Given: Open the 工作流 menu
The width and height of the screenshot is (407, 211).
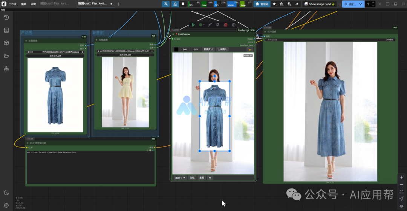Looking at the screenshot, I should click(x=12, y=4).
